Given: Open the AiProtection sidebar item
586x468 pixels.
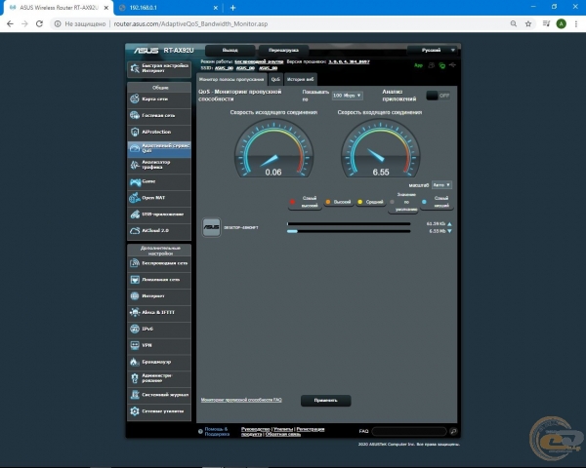Looking at the screenshot, I should point(159,133).
